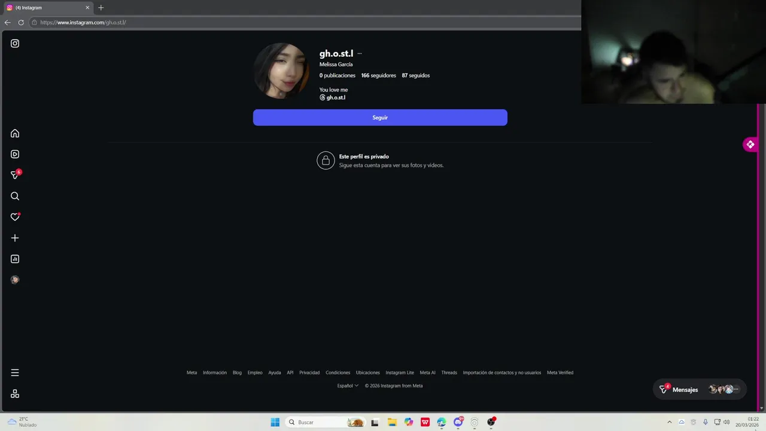Click the Seguir follow button
This screenshot has height=431, width=766.
(380, 117)
